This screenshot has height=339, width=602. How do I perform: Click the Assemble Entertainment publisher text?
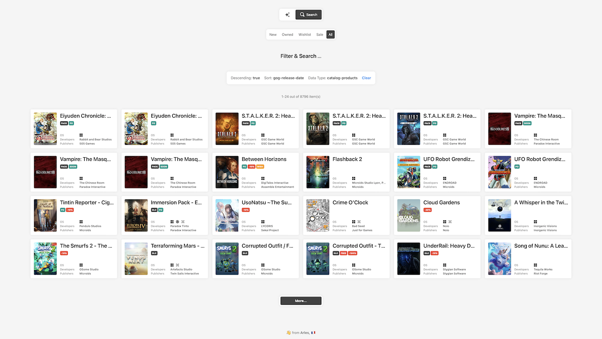pyautogui.click(x=277, y=187)
